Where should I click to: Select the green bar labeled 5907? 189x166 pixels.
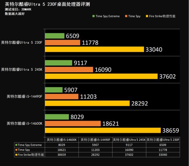pos(54,90)
